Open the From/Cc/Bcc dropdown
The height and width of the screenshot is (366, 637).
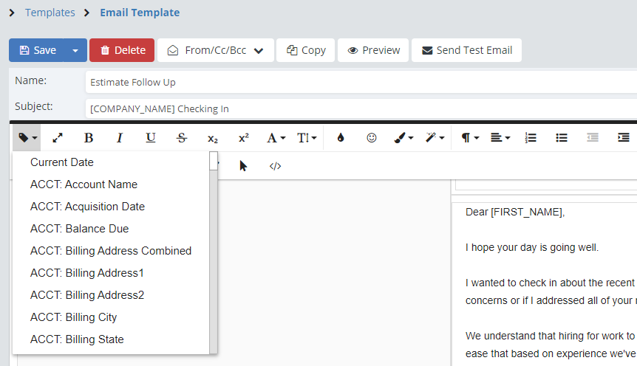pyautogui.click(x=215, y=50)
